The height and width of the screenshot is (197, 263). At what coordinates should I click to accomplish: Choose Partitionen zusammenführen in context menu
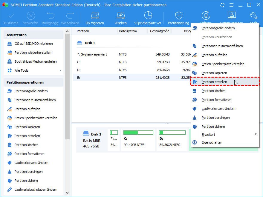pos(222,46)
